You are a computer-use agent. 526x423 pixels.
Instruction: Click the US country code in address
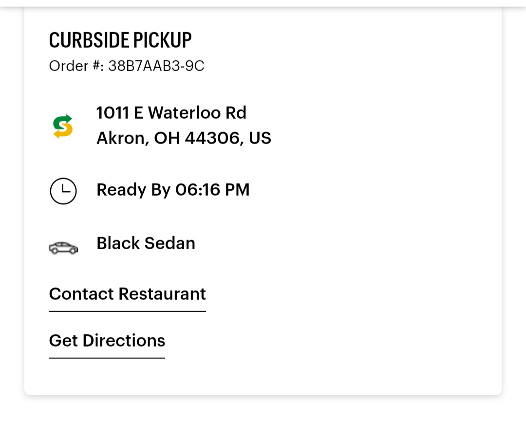(260, 139)
